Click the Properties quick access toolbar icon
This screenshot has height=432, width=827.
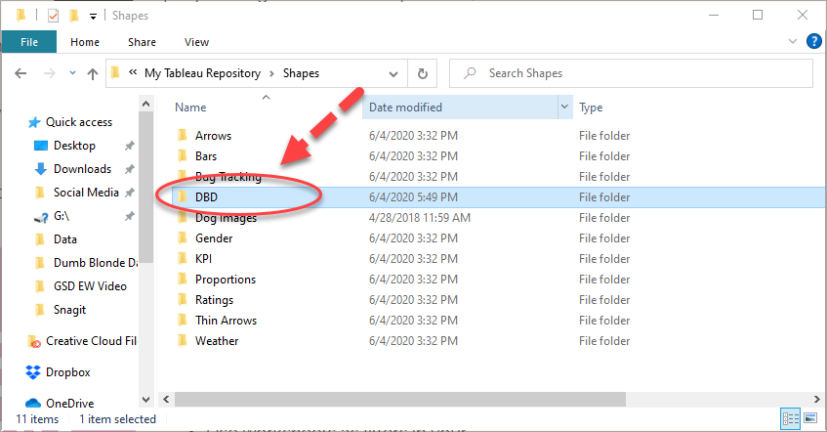(54, 16)
